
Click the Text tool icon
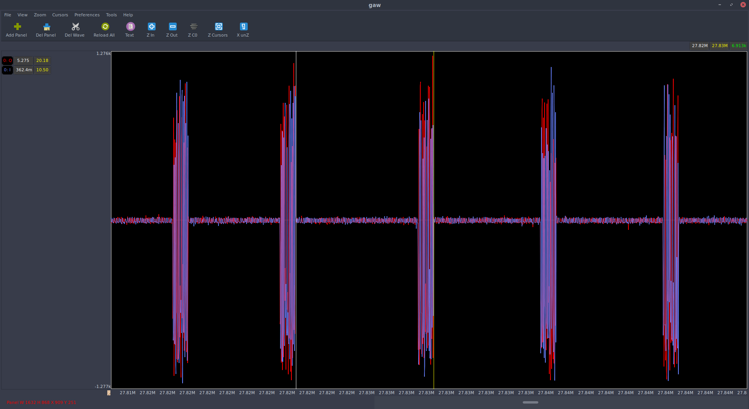(x=130, y=26)
